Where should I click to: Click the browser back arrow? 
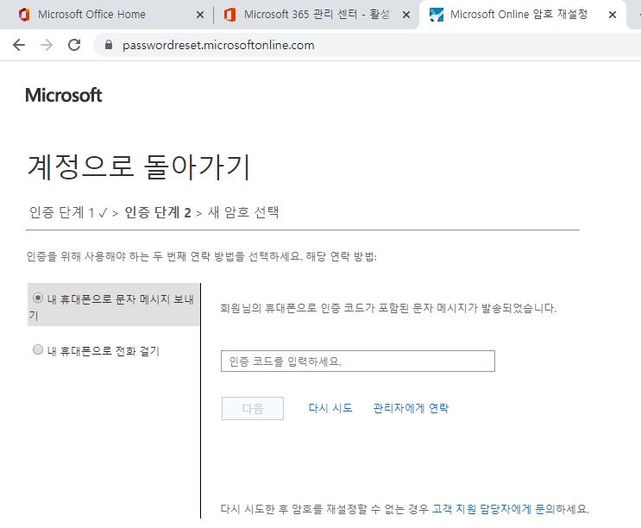point(19,45)
